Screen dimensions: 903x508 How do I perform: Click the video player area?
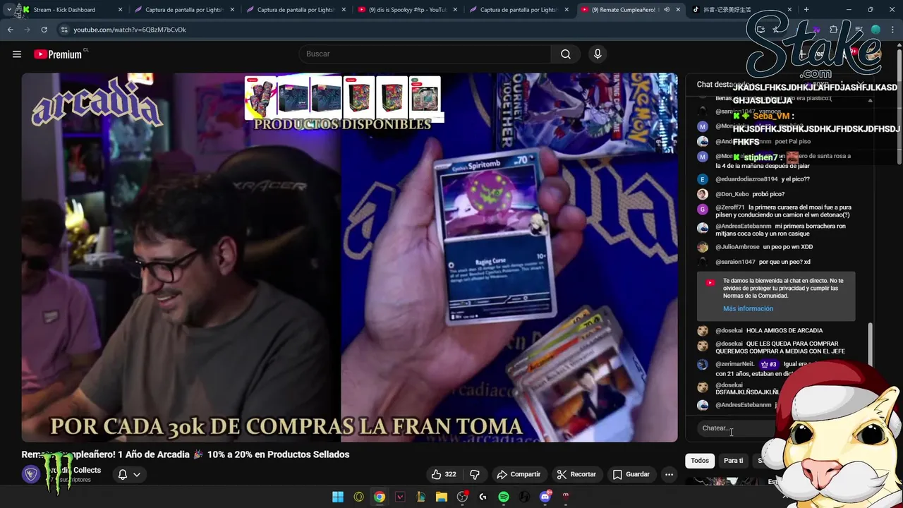click(349, 258)
